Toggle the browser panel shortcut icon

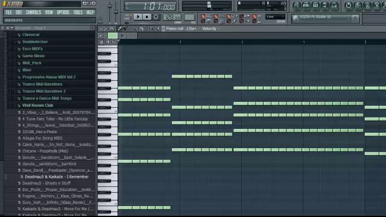coord(324,5)
